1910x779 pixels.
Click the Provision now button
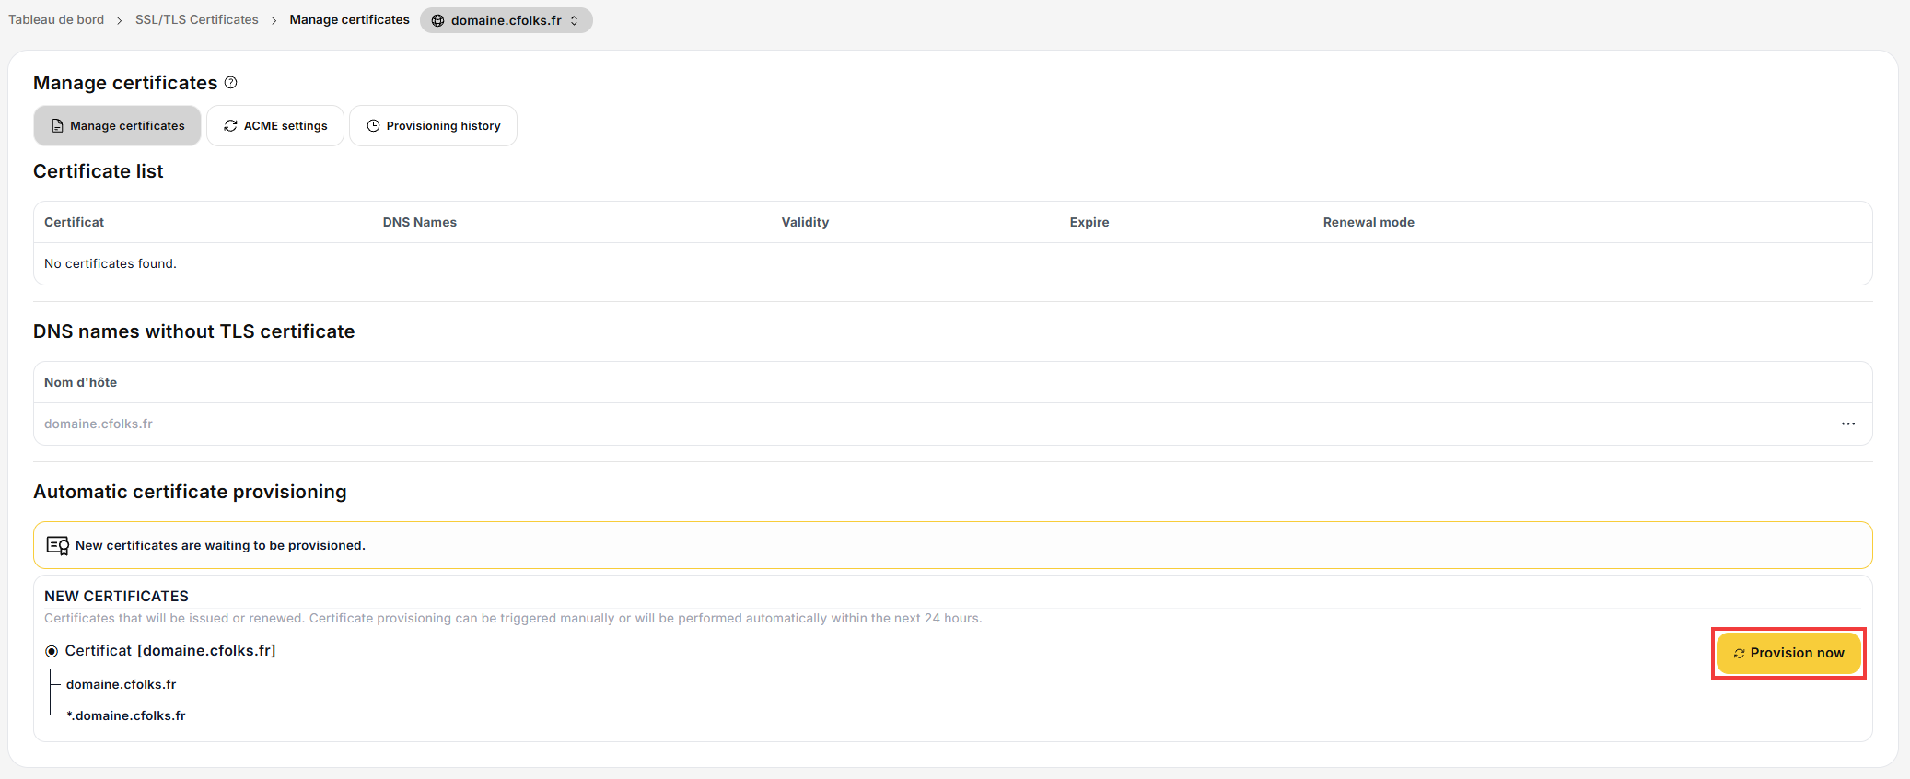pyautogui.click(x=1788, y=653)
